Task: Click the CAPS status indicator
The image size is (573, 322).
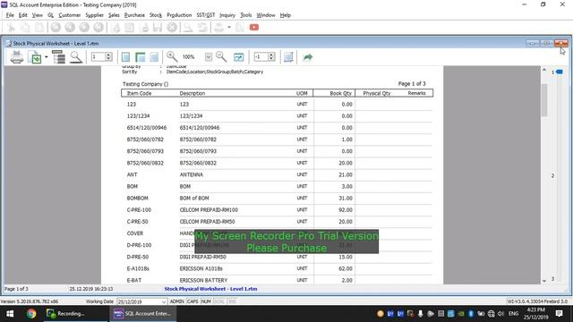Action: 192,301
